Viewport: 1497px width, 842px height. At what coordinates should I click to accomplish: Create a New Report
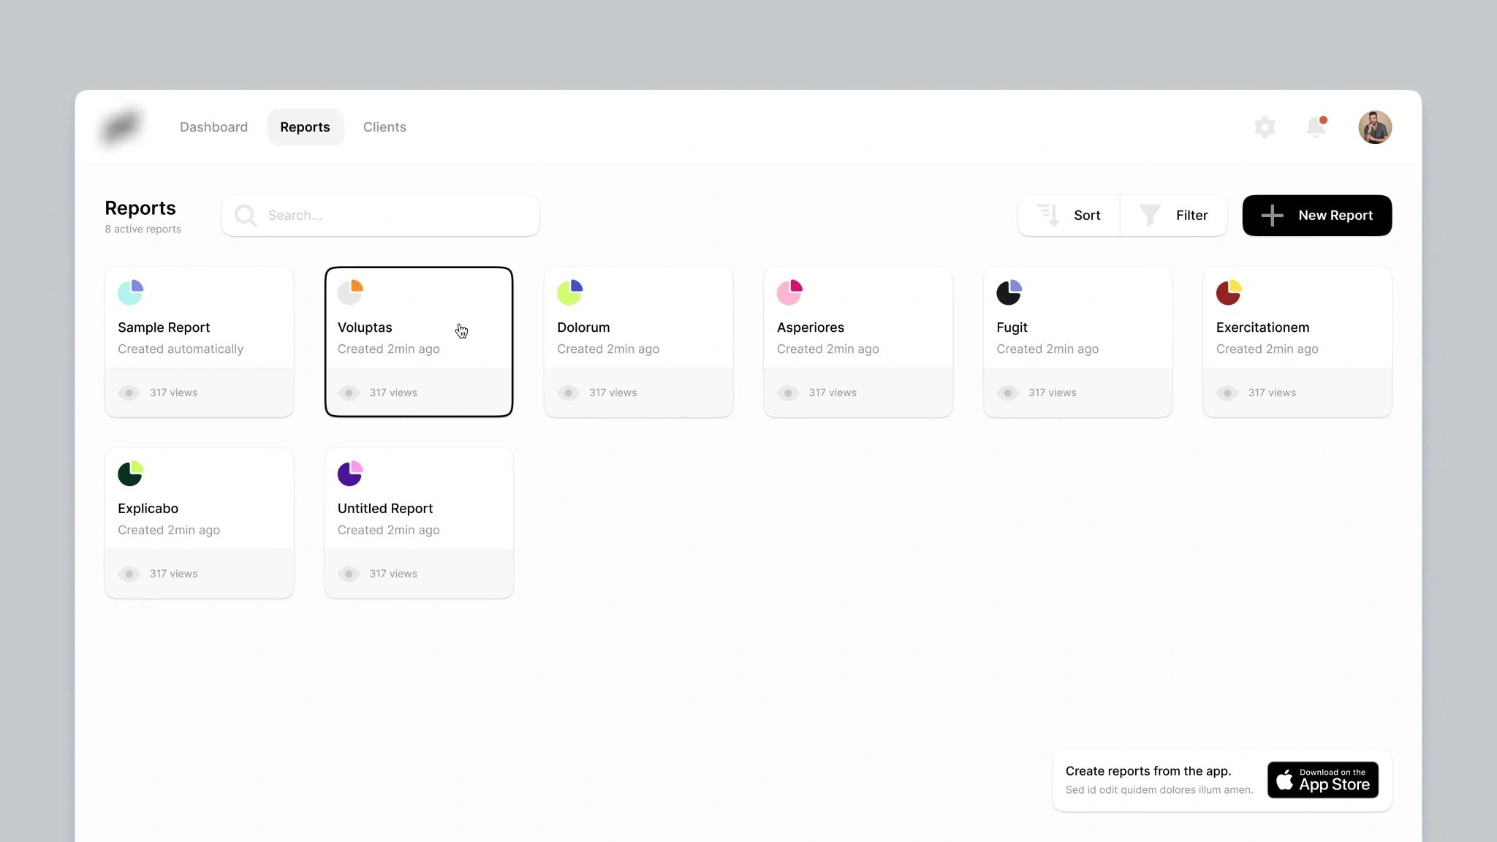(1316, 215)
